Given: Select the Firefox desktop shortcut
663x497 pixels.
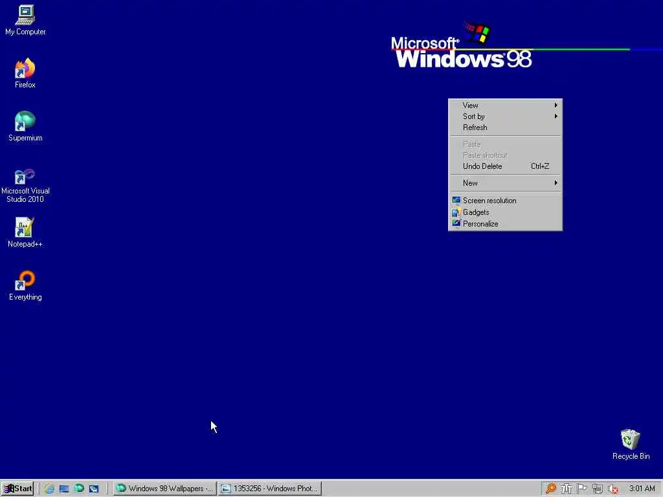Looking at the screenshot, I should pos(25,73).
